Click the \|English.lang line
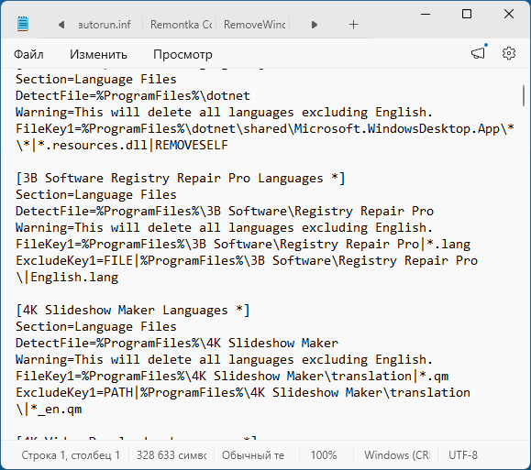The image size is (531, 470). tap(67, 278)
